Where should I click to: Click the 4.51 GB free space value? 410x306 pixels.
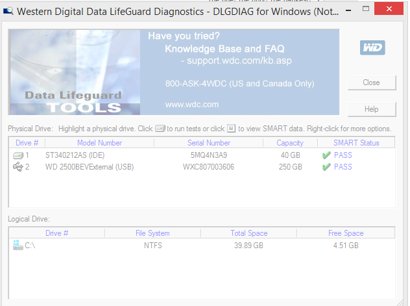[x=346, y=246]
